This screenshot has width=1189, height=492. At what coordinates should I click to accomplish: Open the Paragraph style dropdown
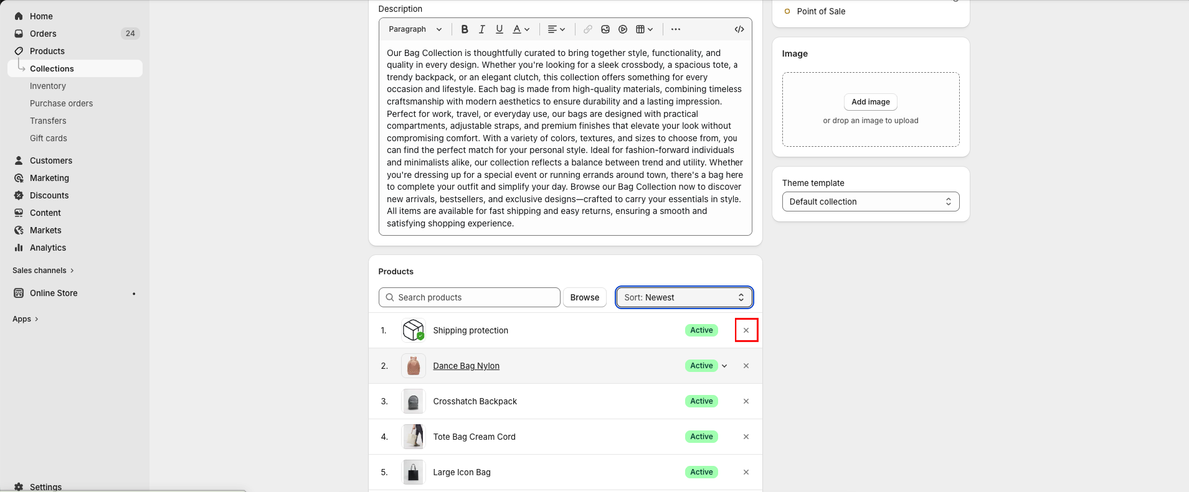pyautogui.click(x=415, y=29)
